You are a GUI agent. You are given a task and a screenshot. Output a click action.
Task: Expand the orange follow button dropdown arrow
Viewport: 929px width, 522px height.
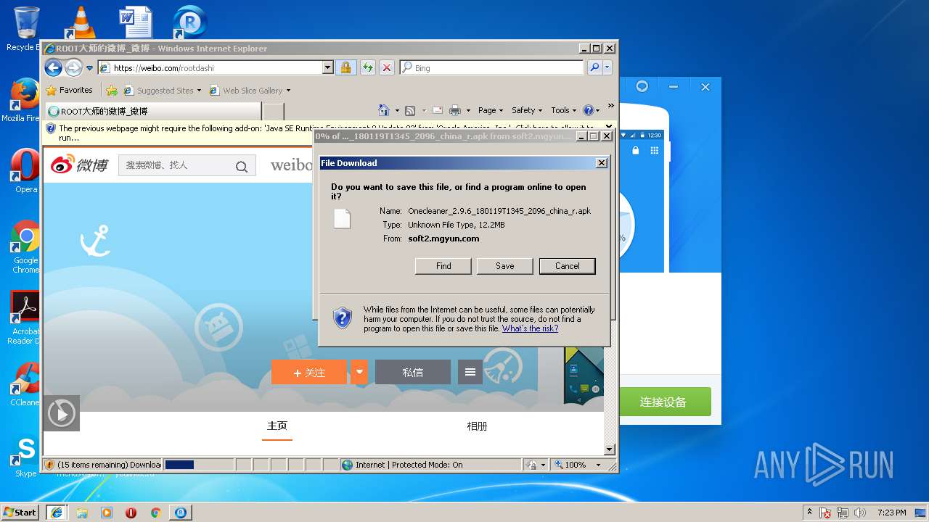tap(359, 372)
